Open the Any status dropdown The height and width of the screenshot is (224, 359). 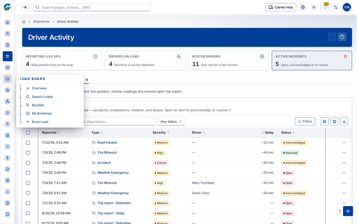pyautogui.click(x=171, y=122)
